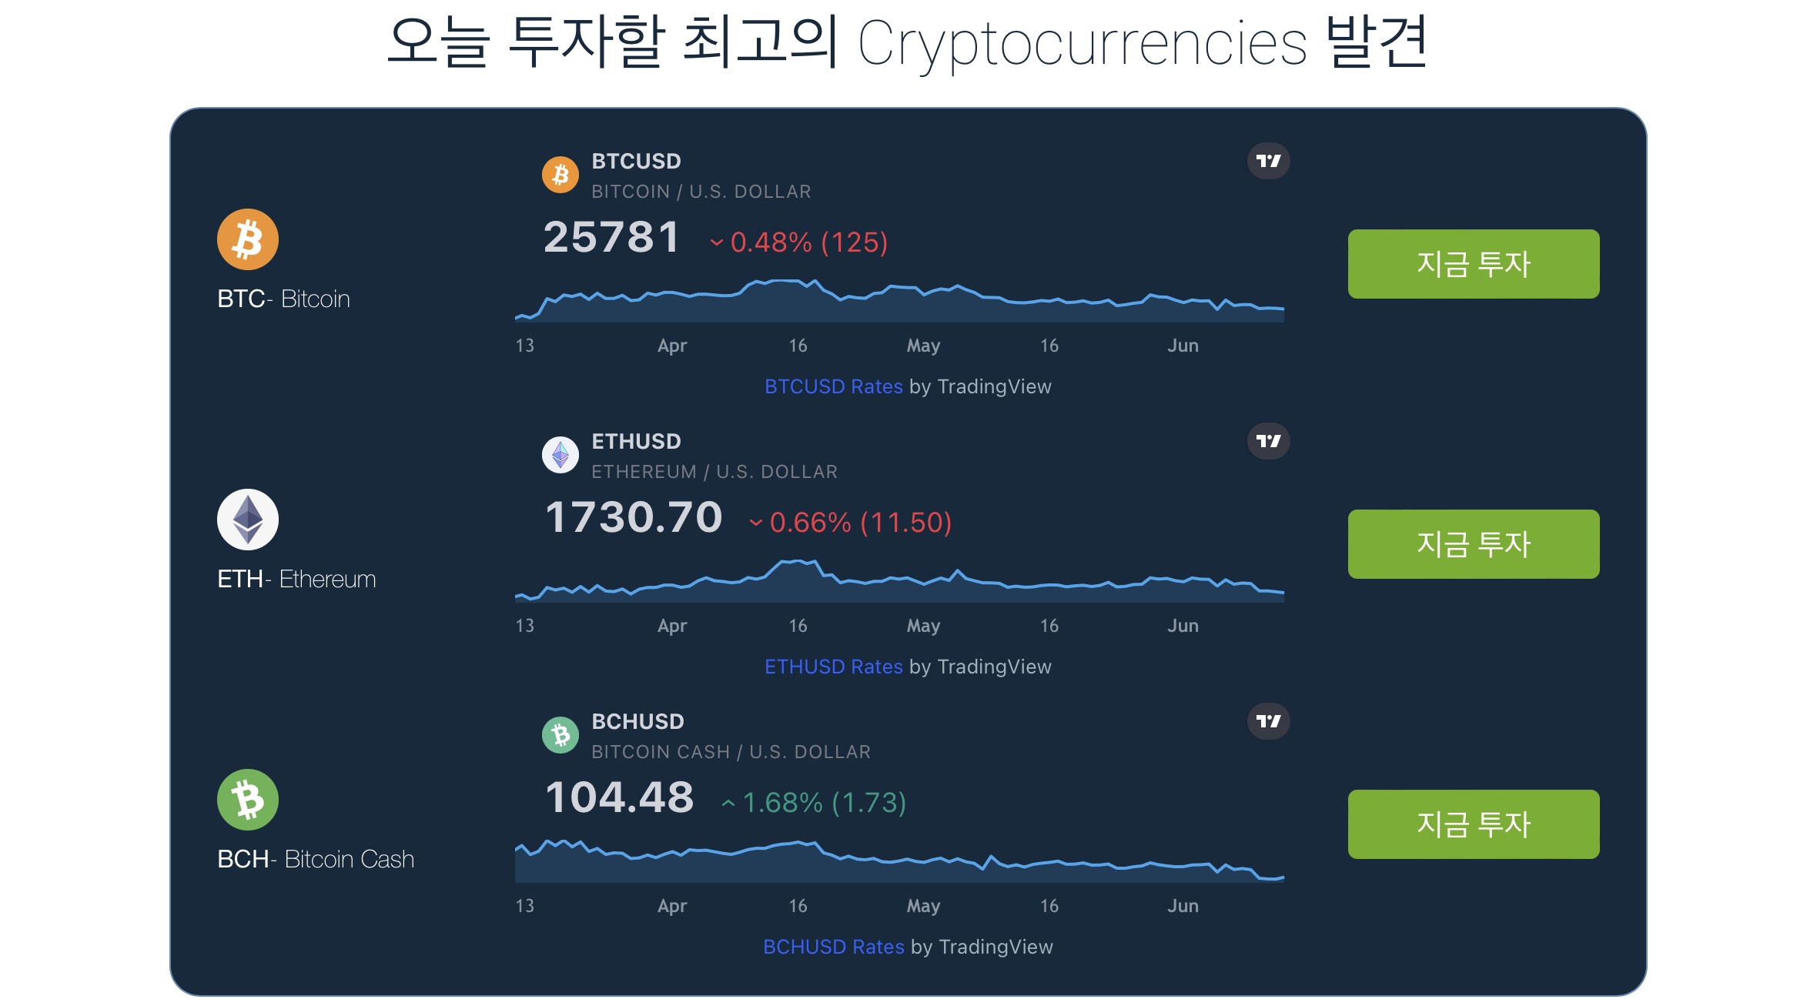
Task: Open the BCHUSD Rates link
Action: [x=833, y=947]
